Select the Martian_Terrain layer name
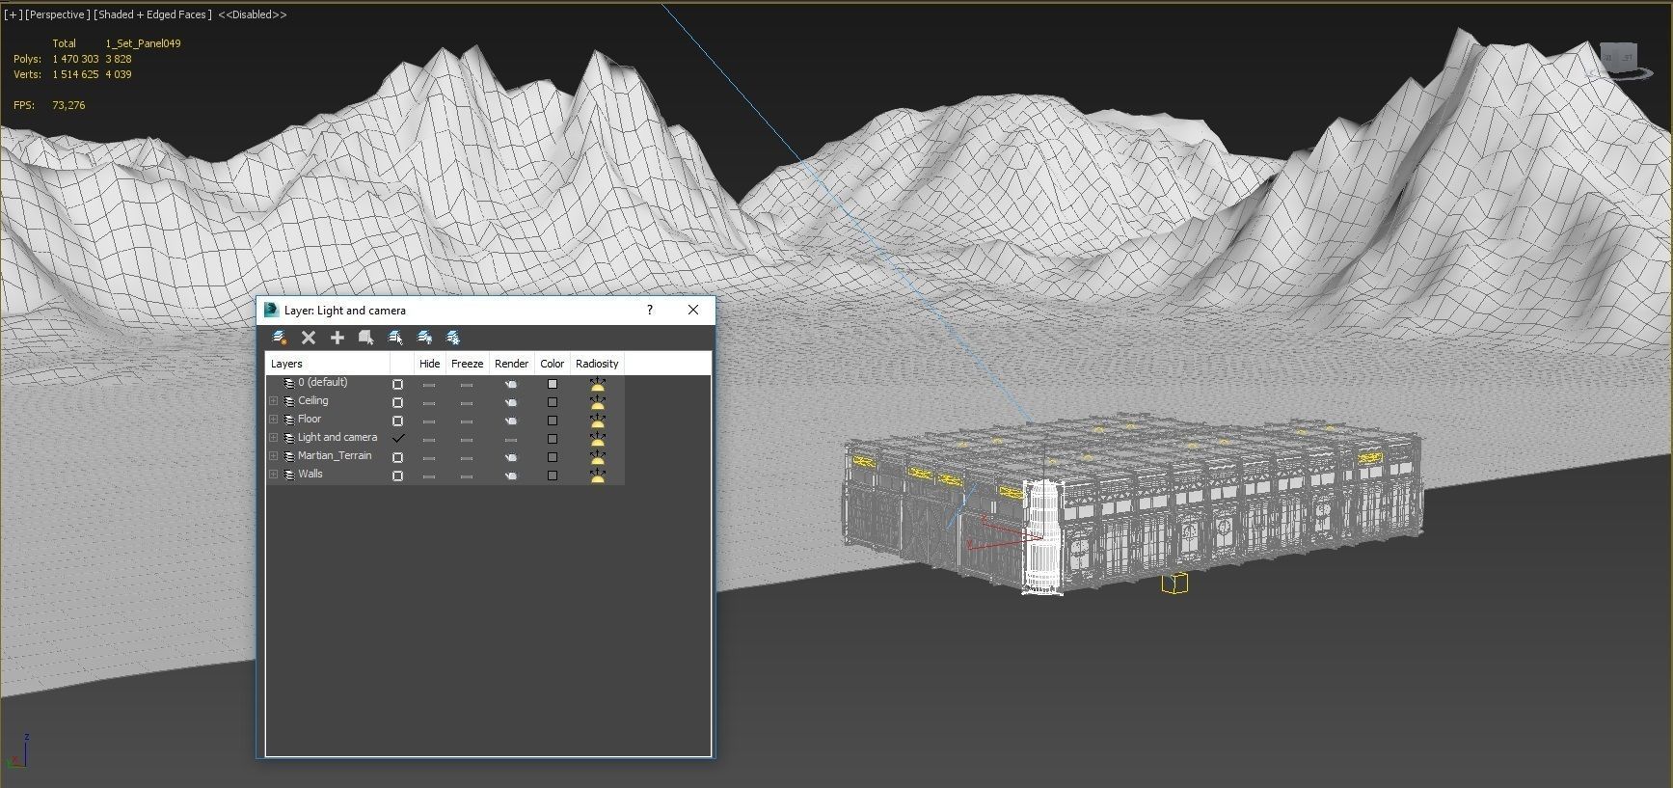The height and width of the screenshot is (788, 1673). tap(335, 456)
